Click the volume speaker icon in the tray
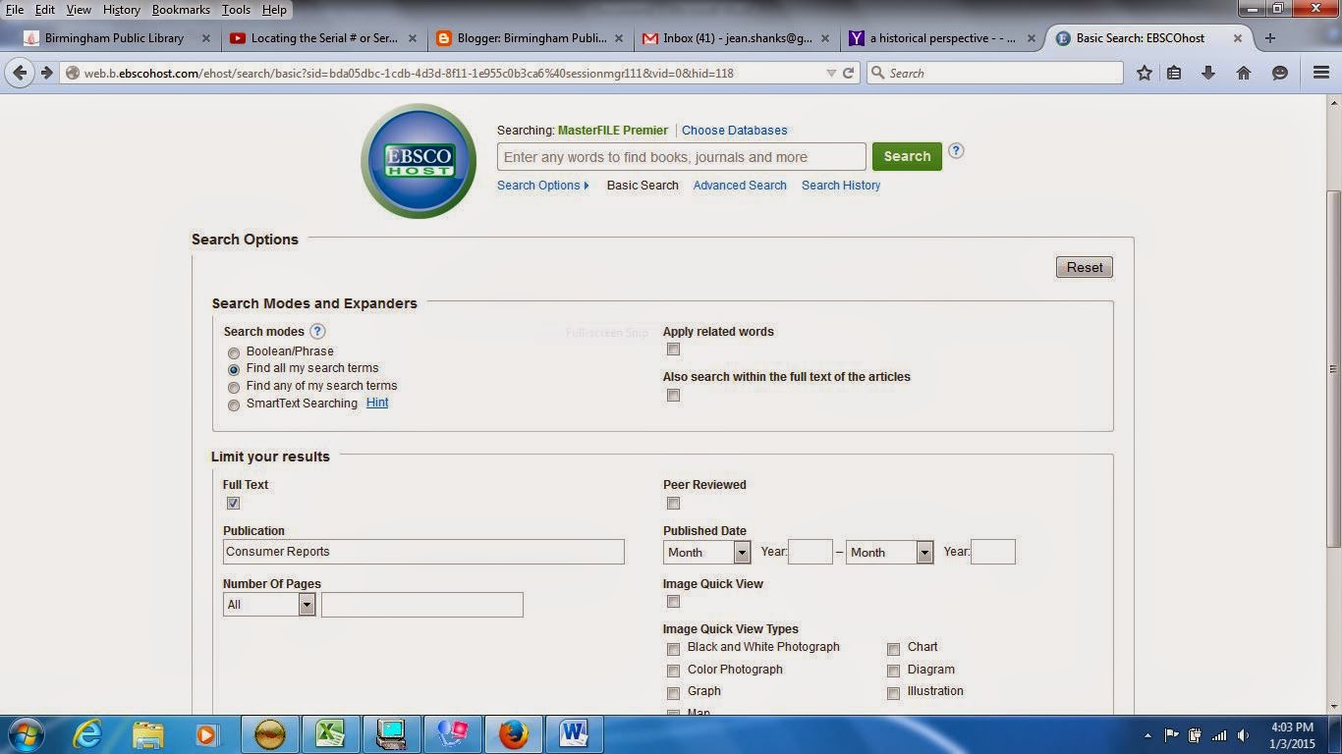This screenshot has height=754, width=1342. pos(1243,735)
